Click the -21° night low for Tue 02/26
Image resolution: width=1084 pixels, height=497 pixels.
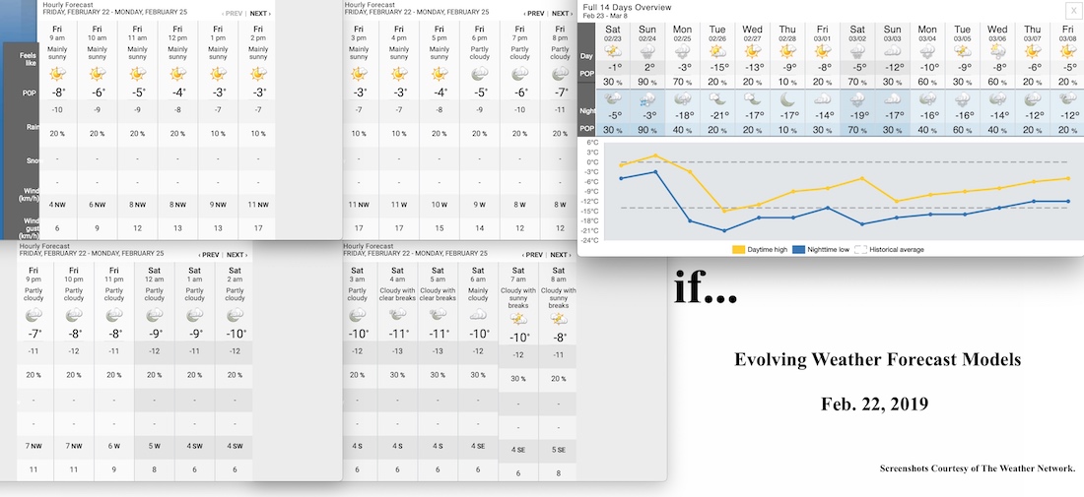(717, 116)
